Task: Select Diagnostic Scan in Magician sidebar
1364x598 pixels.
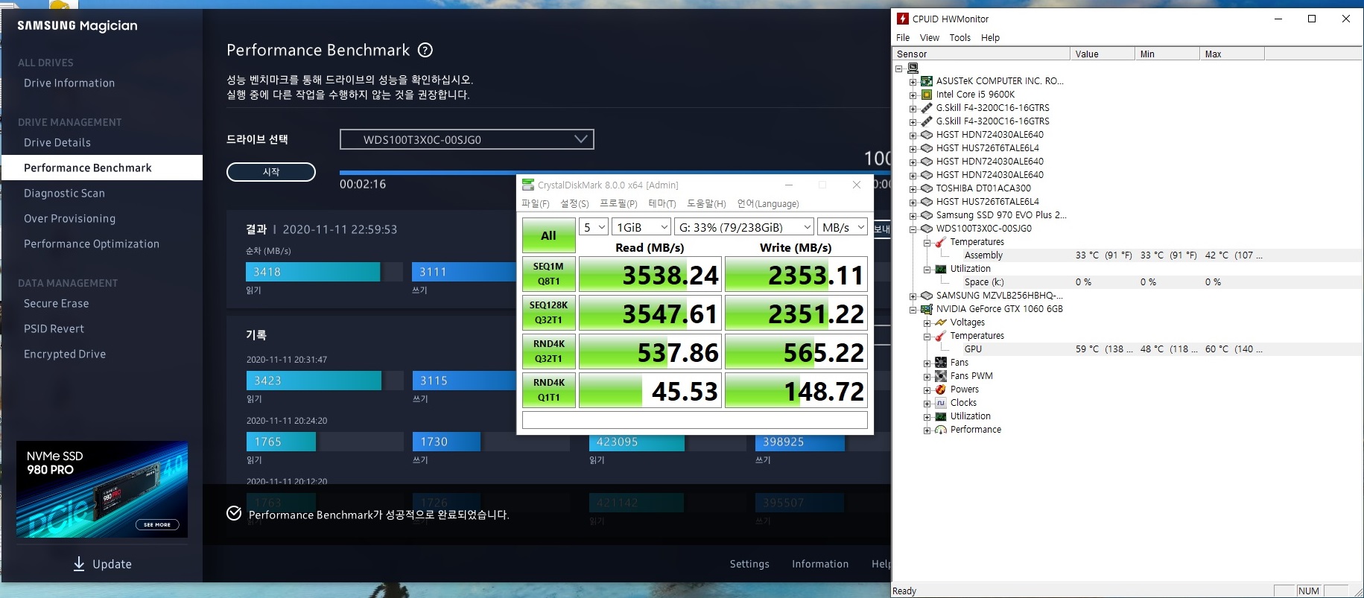Action: point(64,193)
